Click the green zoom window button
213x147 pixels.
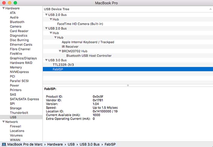point(15,3)
